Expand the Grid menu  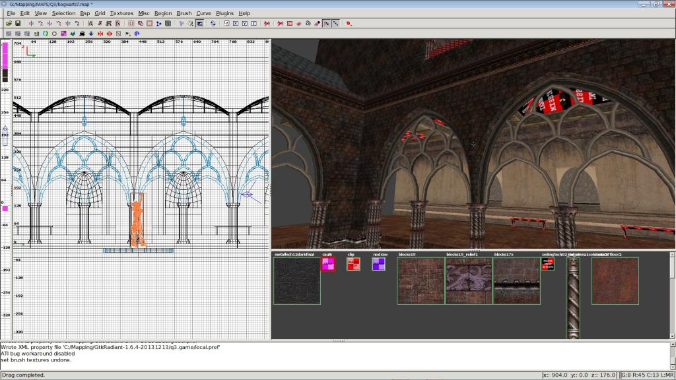(100, 13)
